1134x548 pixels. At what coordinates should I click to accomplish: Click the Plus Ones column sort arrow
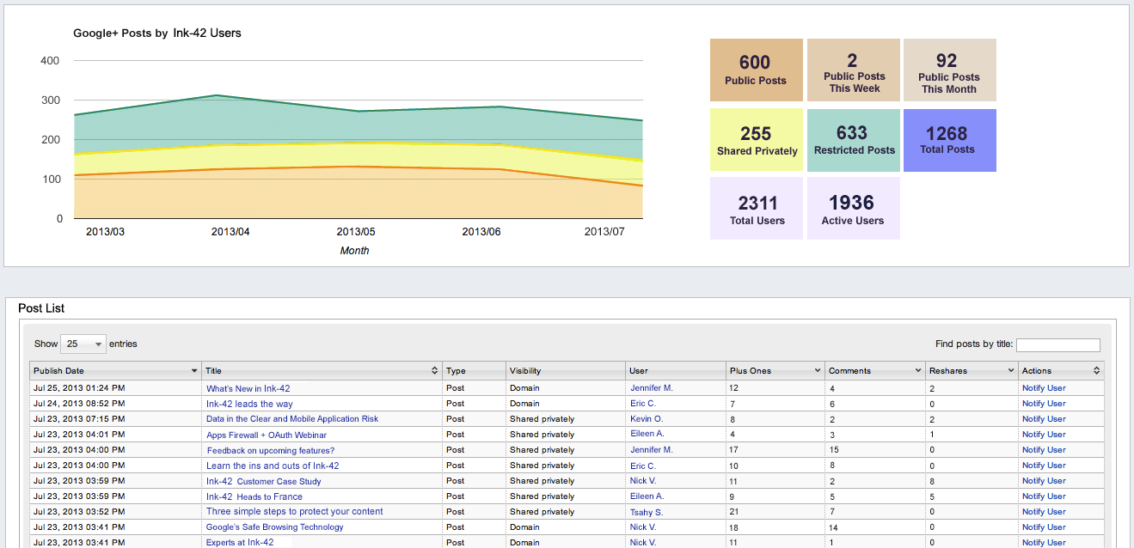[x=816, y=371]
